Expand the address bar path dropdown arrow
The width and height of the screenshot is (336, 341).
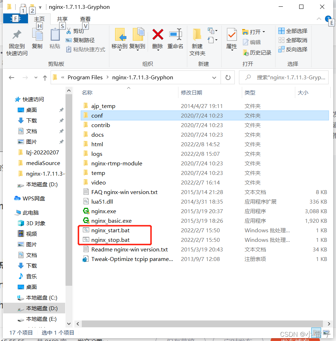point(214,77)
